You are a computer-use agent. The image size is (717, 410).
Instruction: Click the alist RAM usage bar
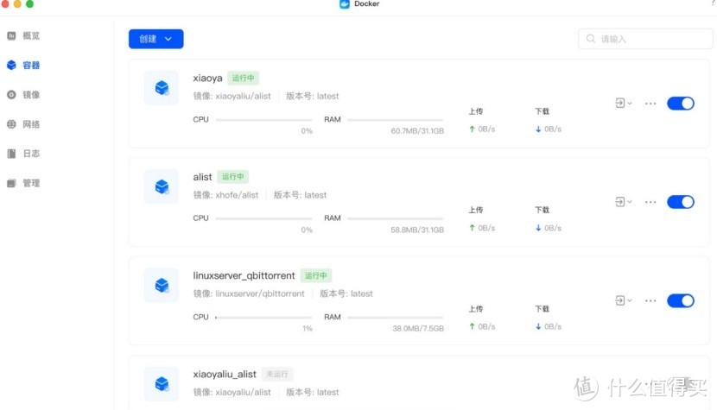395,218
